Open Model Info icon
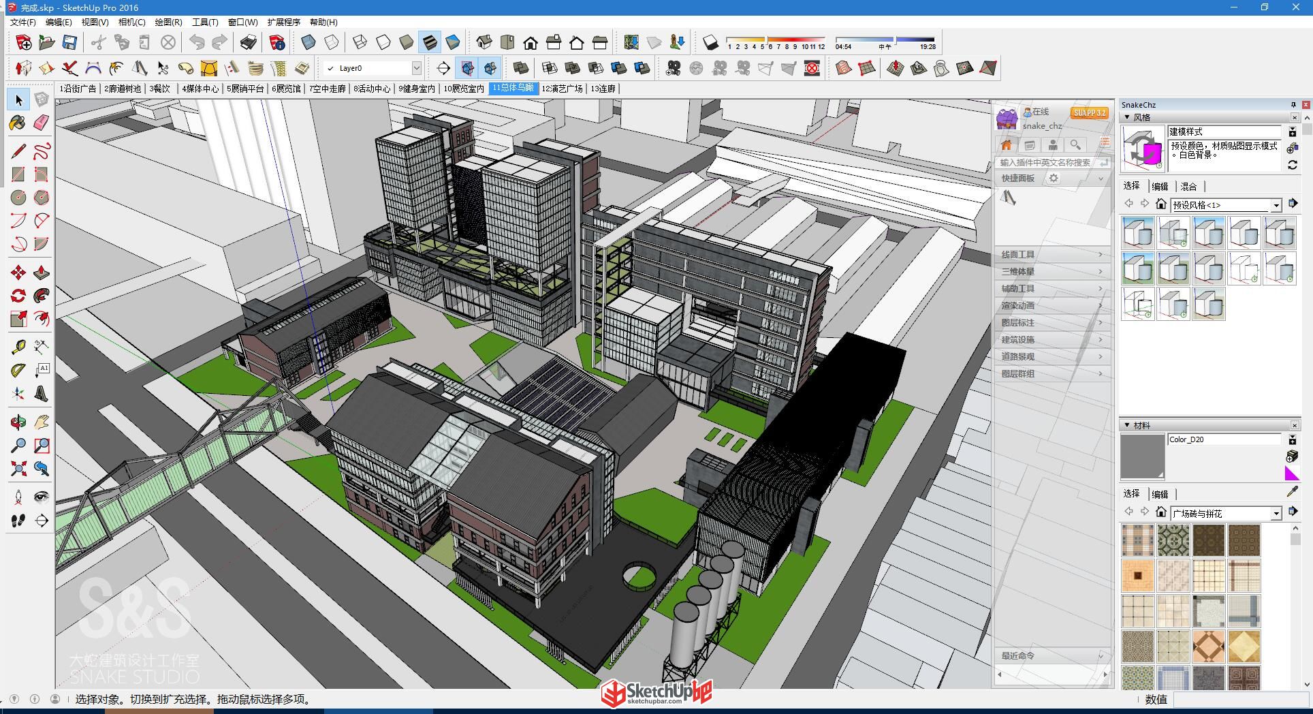 (277, 43)
